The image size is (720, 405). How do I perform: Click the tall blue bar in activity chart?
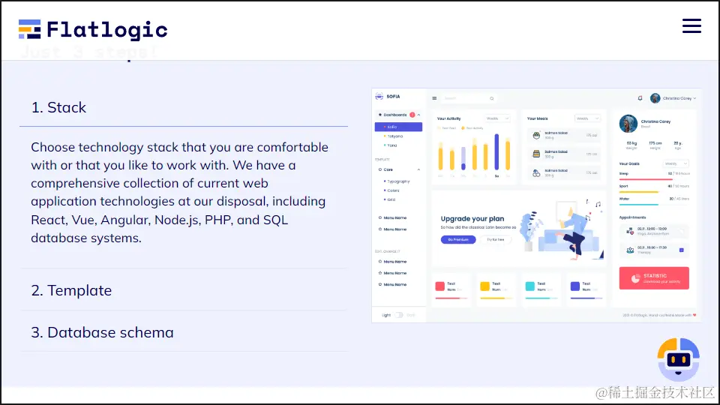tap(496, 152)
